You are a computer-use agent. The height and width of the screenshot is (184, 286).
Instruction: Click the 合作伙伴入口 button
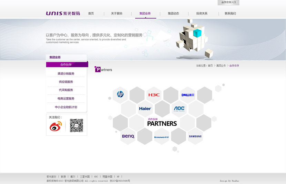coord(228,2)
